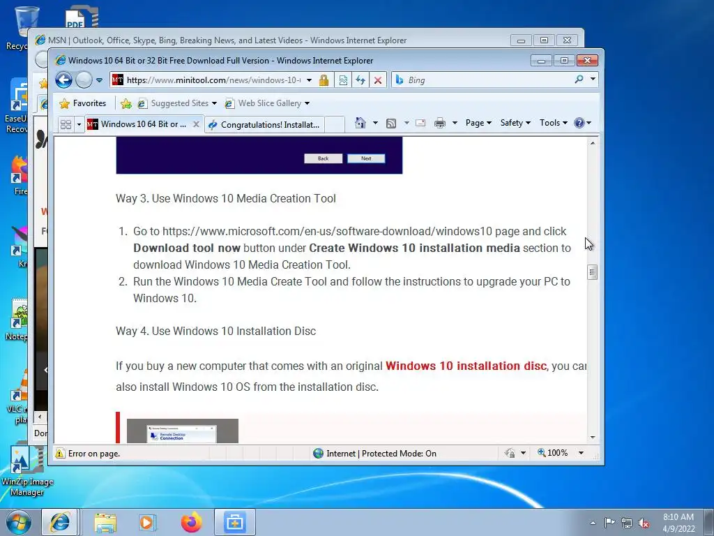
Task: Show Quick Tabs thumbnail view
Action: 66,124
